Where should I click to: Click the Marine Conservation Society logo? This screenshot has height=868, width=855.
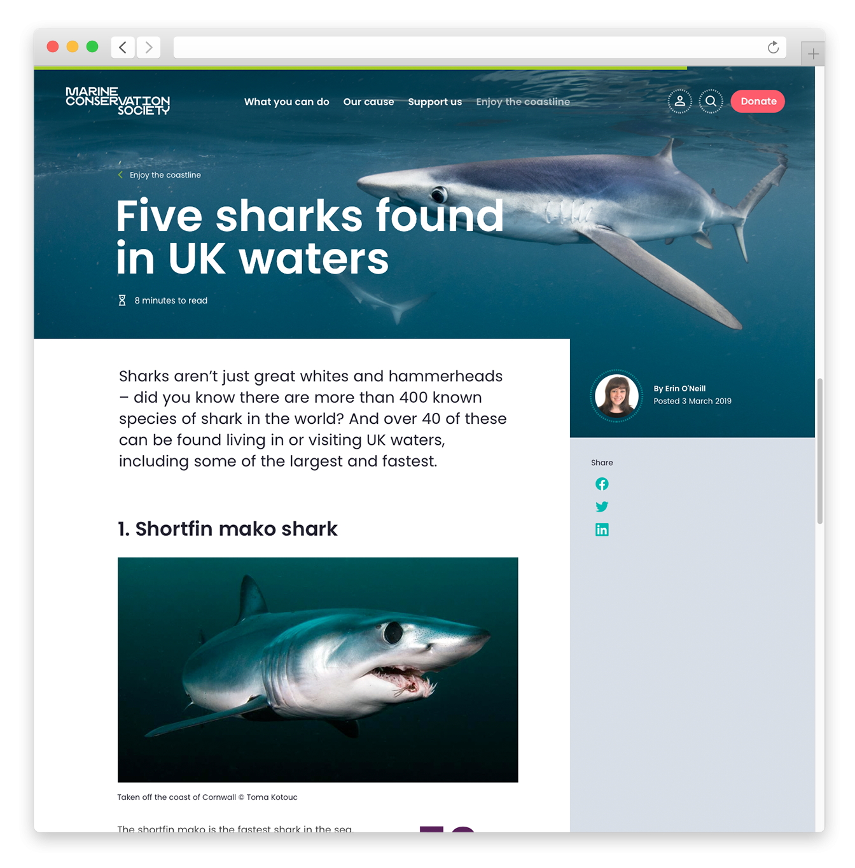tap(118, 101)
